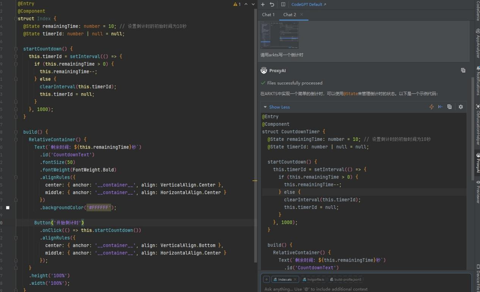Image resolution: width=480 pixels, height=292 pixels.
Task: Open the white color swatch in gutter
Action: coord(8,208)
